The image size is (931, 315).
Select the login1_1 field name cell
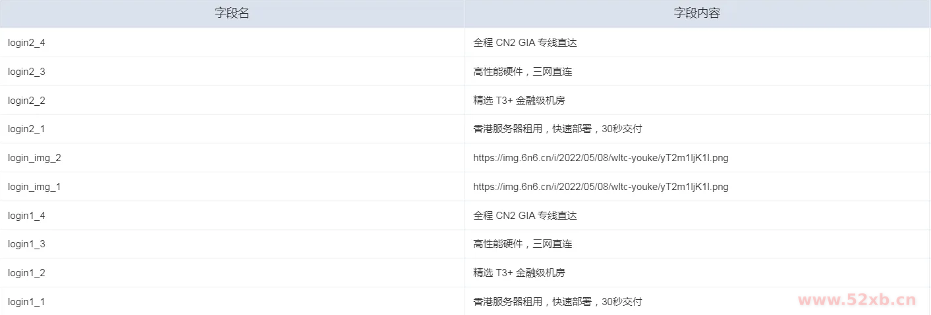(26, 302)
